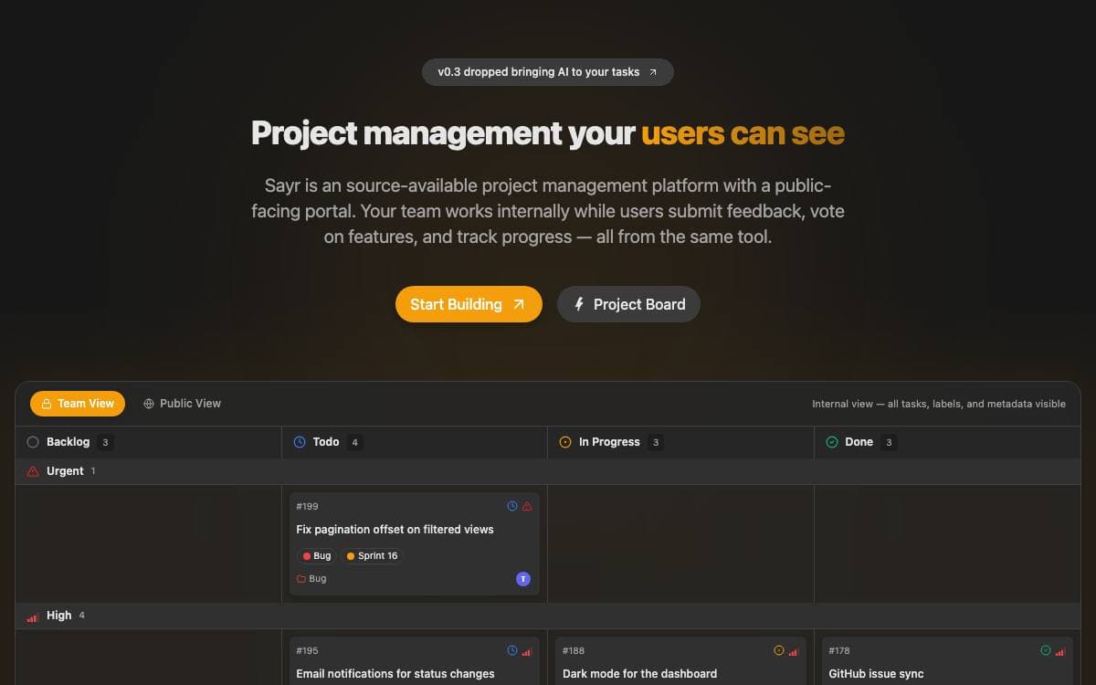Viewport: 1096px width, 685px height.
Task: Click the lightning bolt icon on Project Board
Action: pos(579,304)
